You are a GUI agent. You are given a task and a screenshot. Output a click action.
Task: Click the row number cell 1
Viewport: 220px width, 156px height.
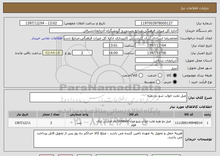[x=207, y=123]
